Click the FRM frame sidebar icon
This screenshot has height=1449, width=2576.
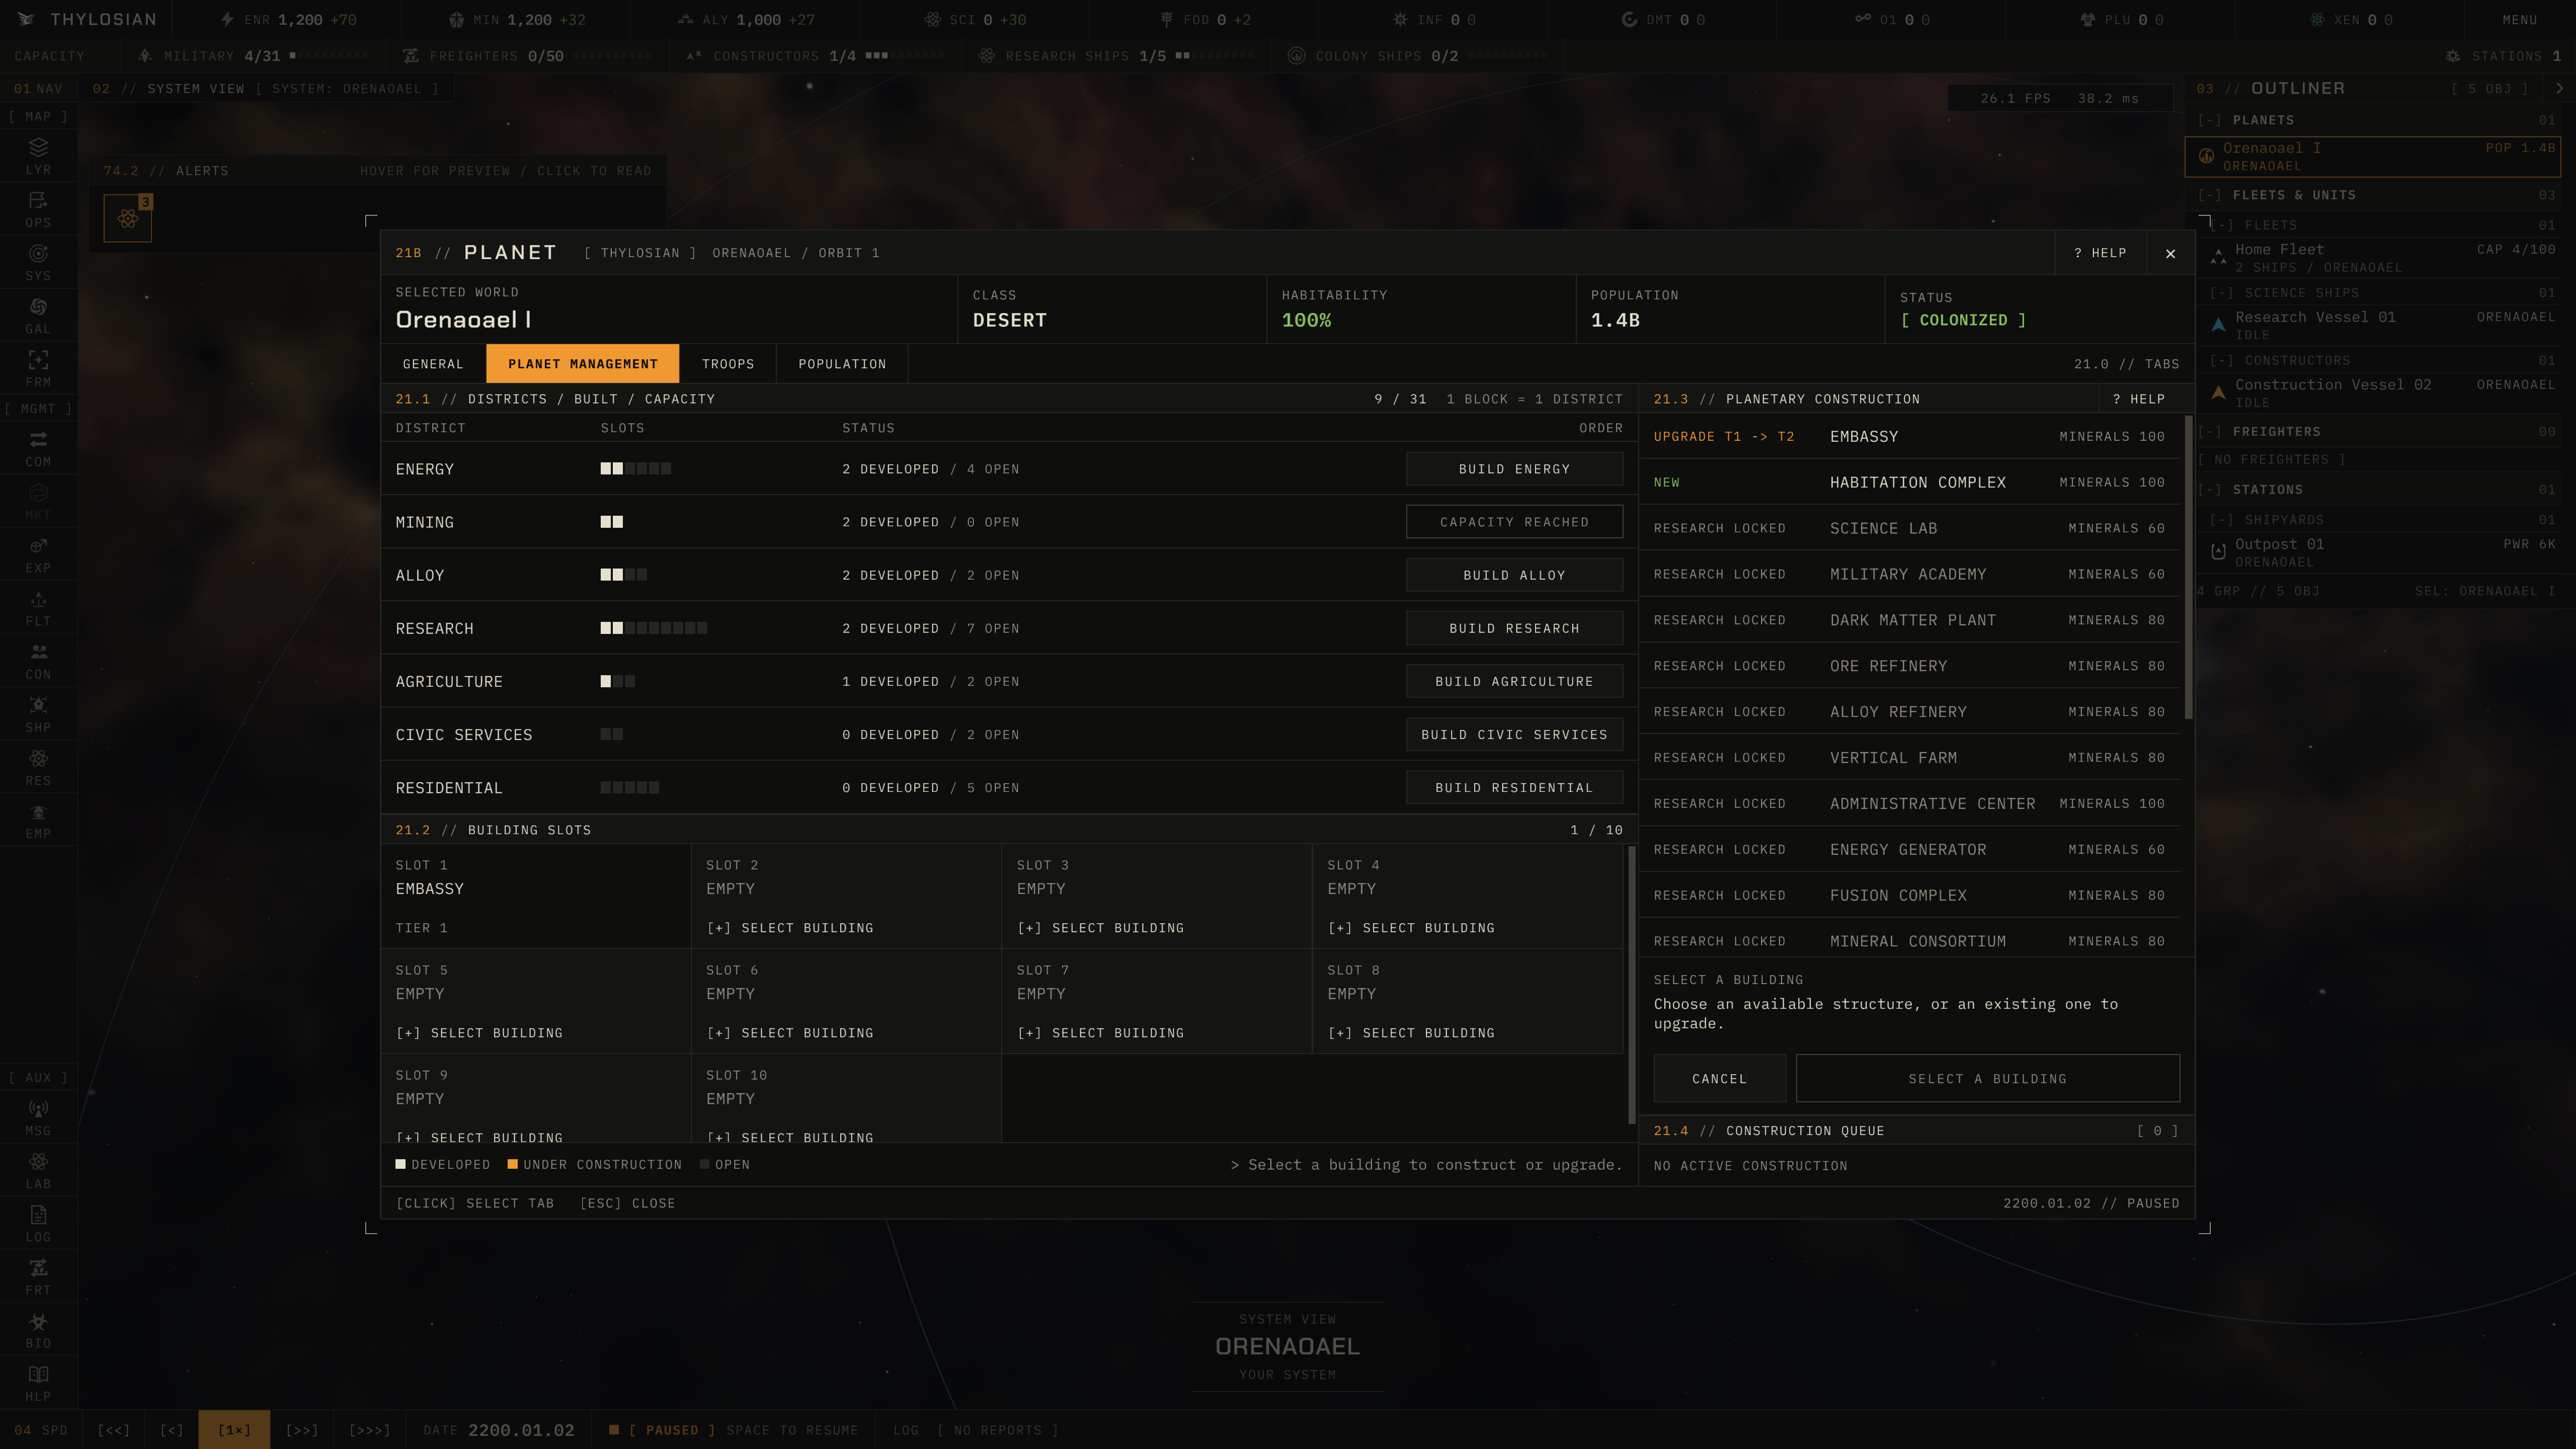pyautogui.click(x=38, y=368)
